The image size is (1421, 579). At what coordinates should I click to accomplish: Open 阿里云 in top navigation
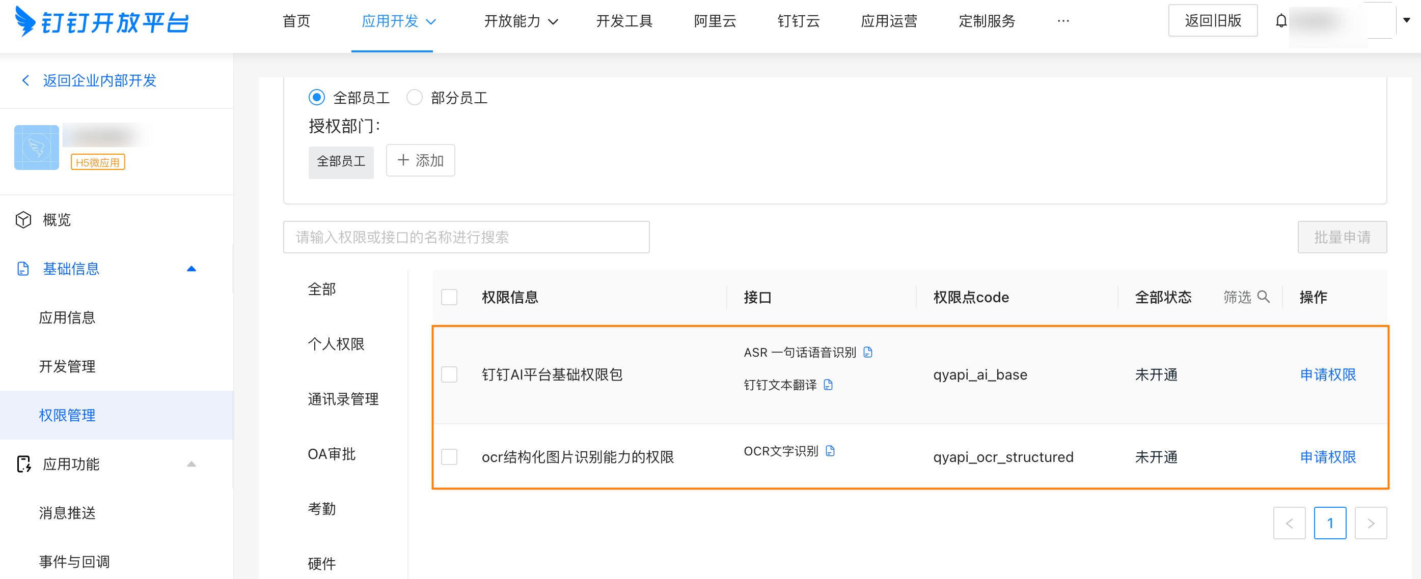point(715,21)
